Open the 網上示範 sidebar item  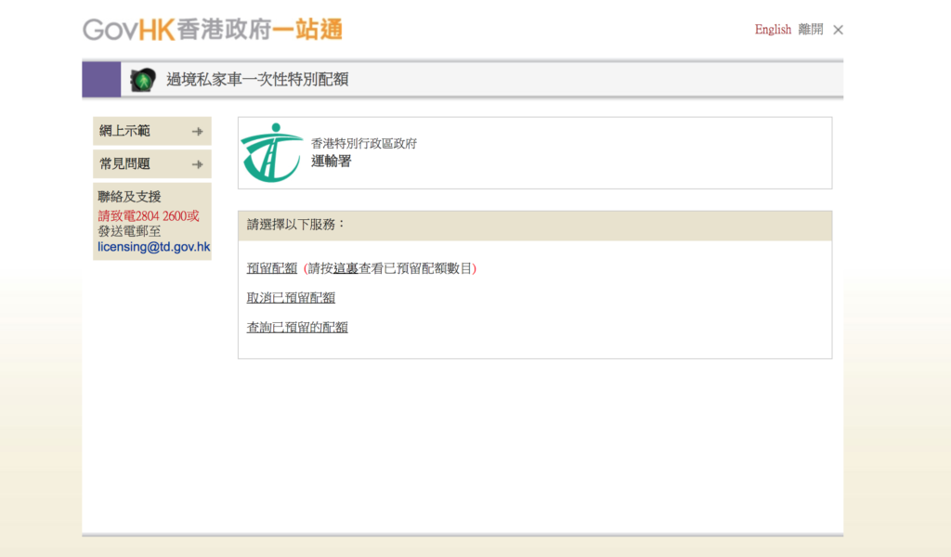pyautogui.click(x=125, y=131)
